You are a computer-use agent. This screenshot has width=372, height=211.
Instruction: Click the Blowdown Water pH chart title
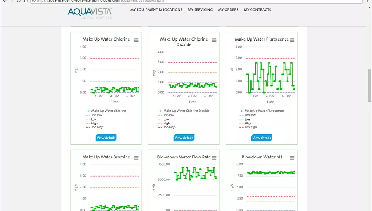(x=262, y=157)
